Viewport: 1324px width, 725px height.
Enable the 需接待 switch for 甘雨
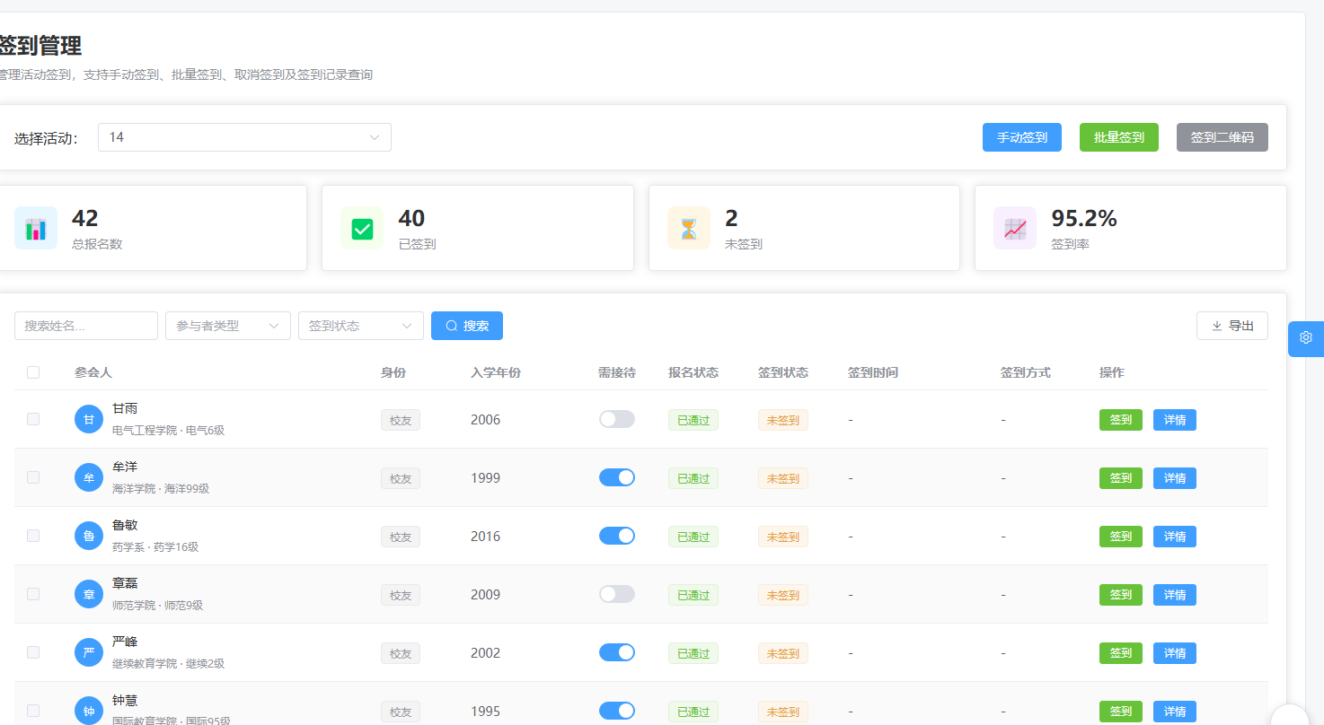click(617, 419)
